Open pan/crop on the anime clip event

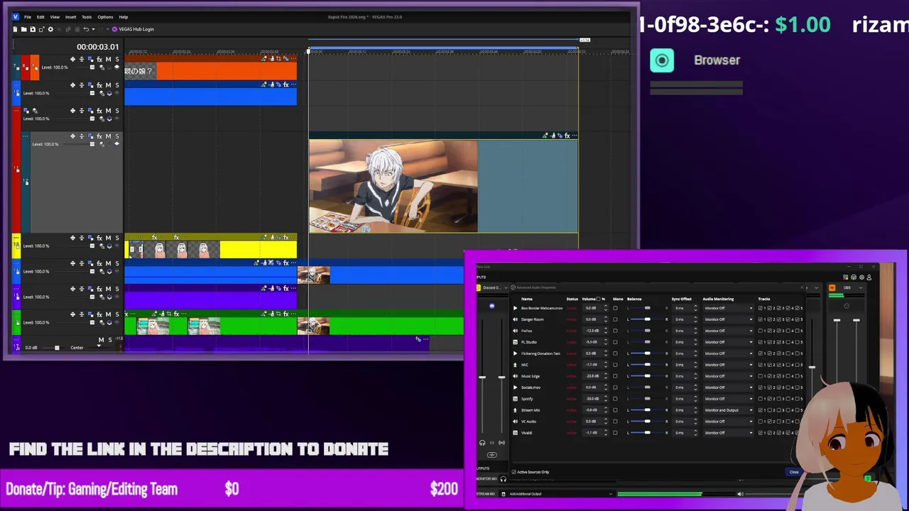coord(559,135)
